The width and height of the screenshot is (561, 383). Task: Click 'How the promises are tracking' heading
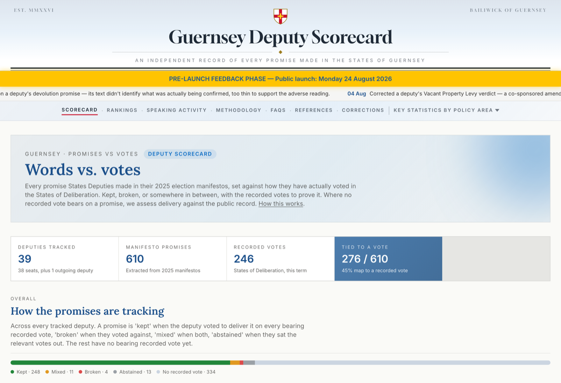point(87,311)
